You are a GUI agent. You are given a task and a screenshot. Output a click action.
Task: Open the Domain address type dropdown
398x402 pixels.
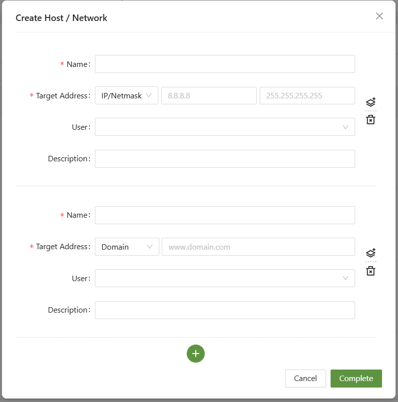[127, 247]
